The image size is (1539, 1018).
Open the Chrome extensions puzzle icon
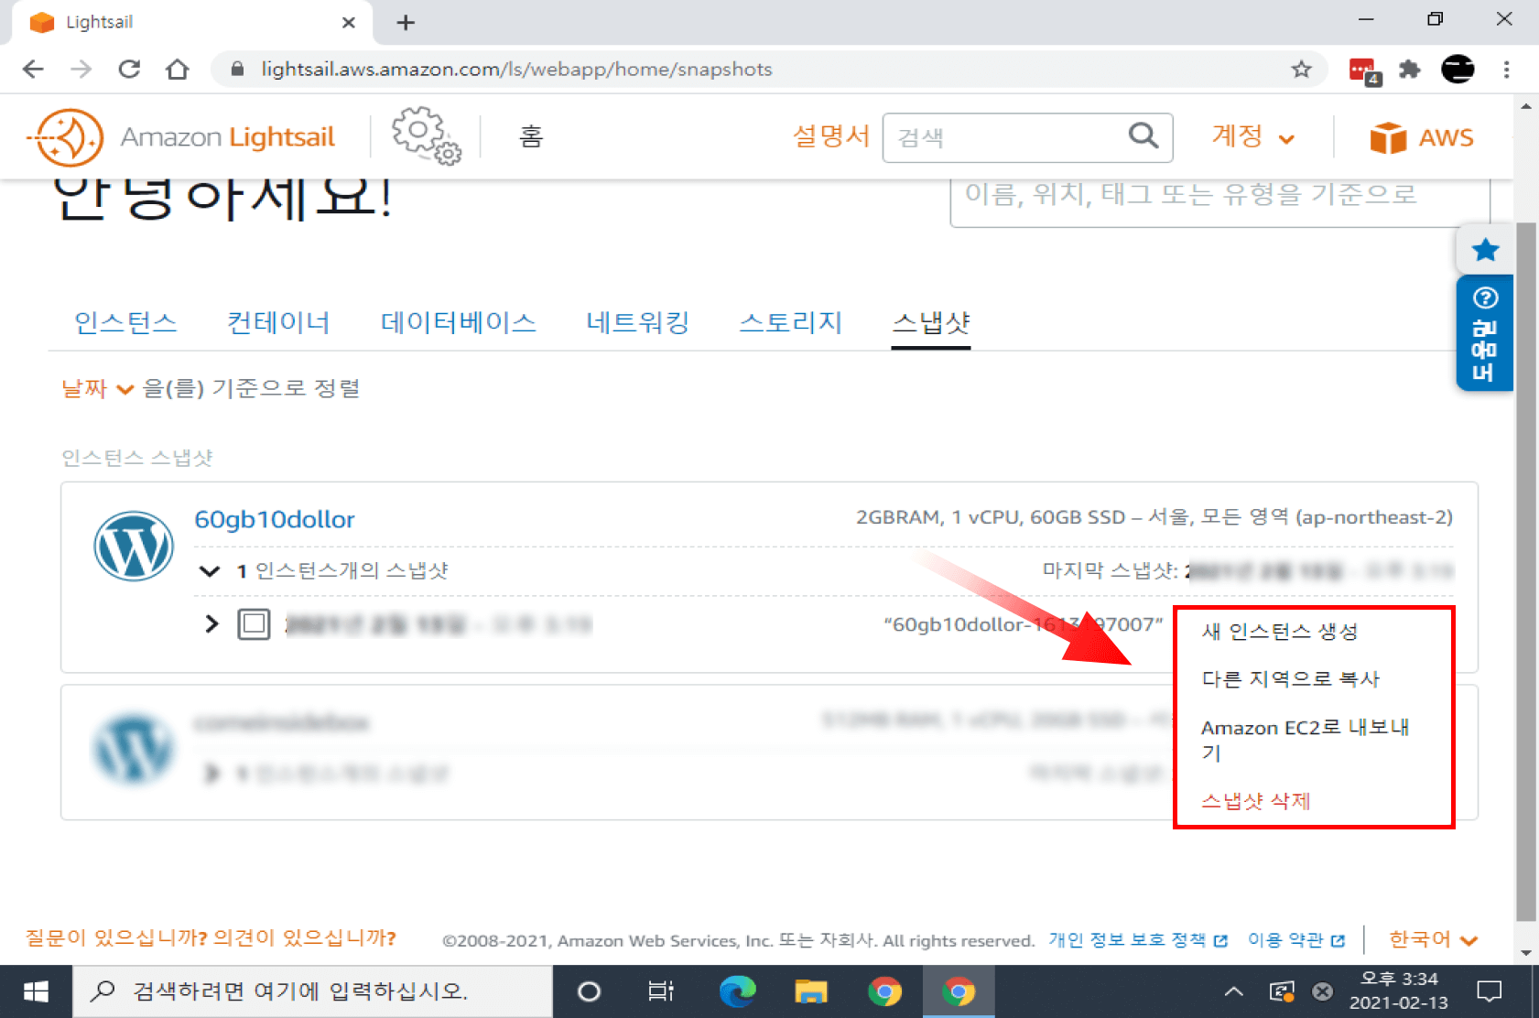coord(1409,70)
